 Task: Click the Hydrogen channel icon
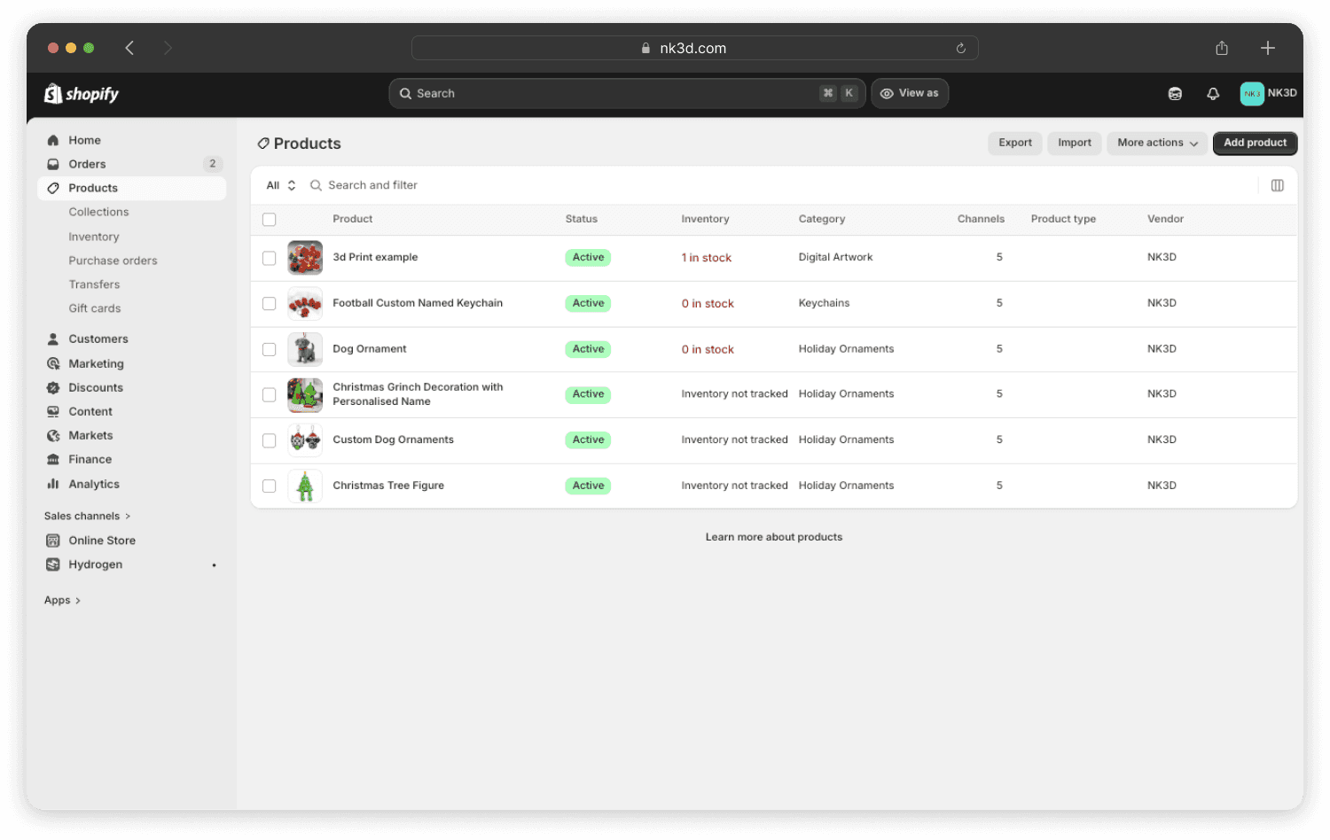53,564
